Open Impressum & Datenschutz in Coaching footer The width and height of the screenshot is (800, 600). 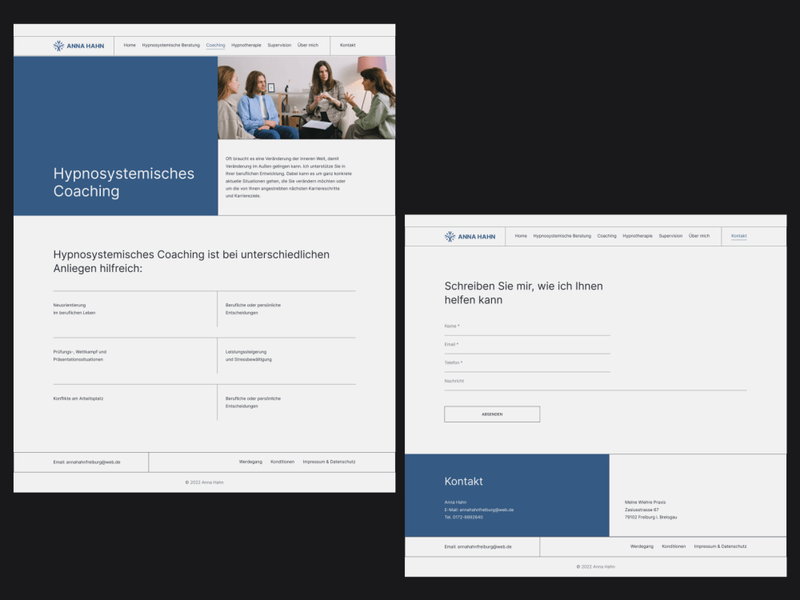[x=329, y=462]
